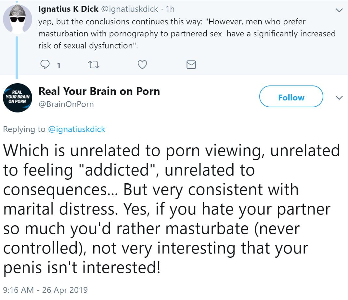Open Ignatius K Dick's avatar picture
This screenshot has width=348, height=300.
tap(18, 19)
